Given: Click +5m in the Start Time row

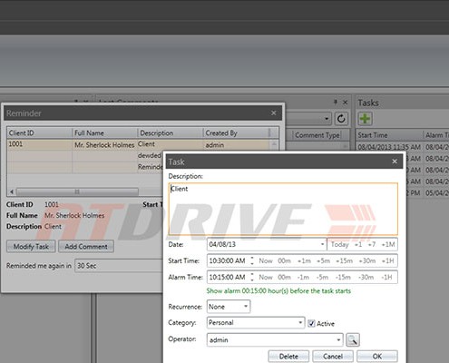Looking at the screenshot, I should click(x=323, y=260).
